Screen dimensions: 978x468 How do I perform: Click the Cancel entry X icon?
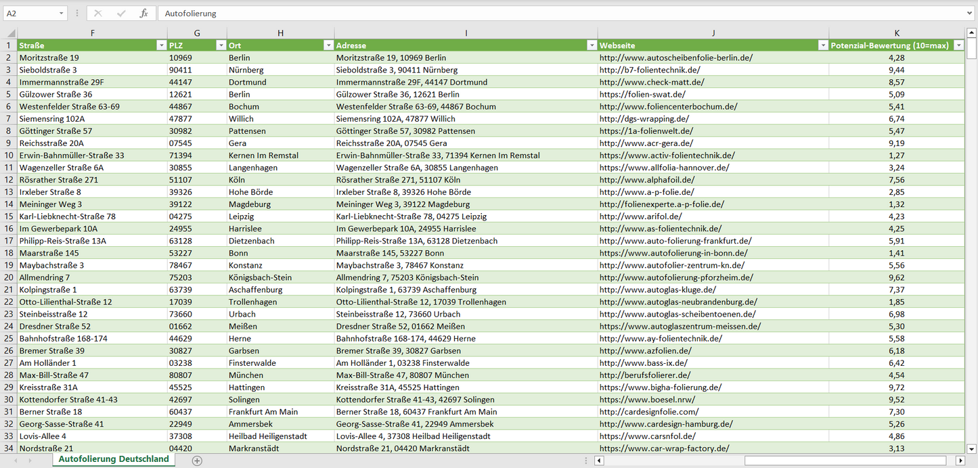coord(98,14)
